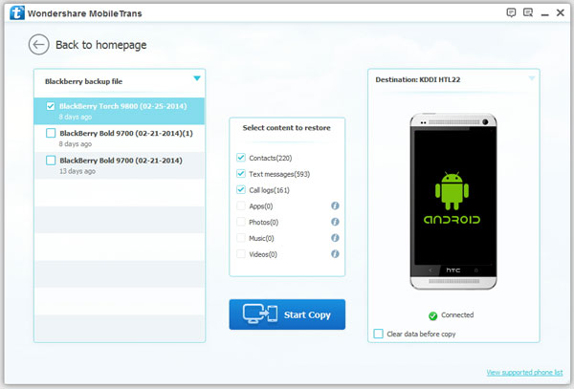Click the Select content to restore heading

click(x=287, y=128)
